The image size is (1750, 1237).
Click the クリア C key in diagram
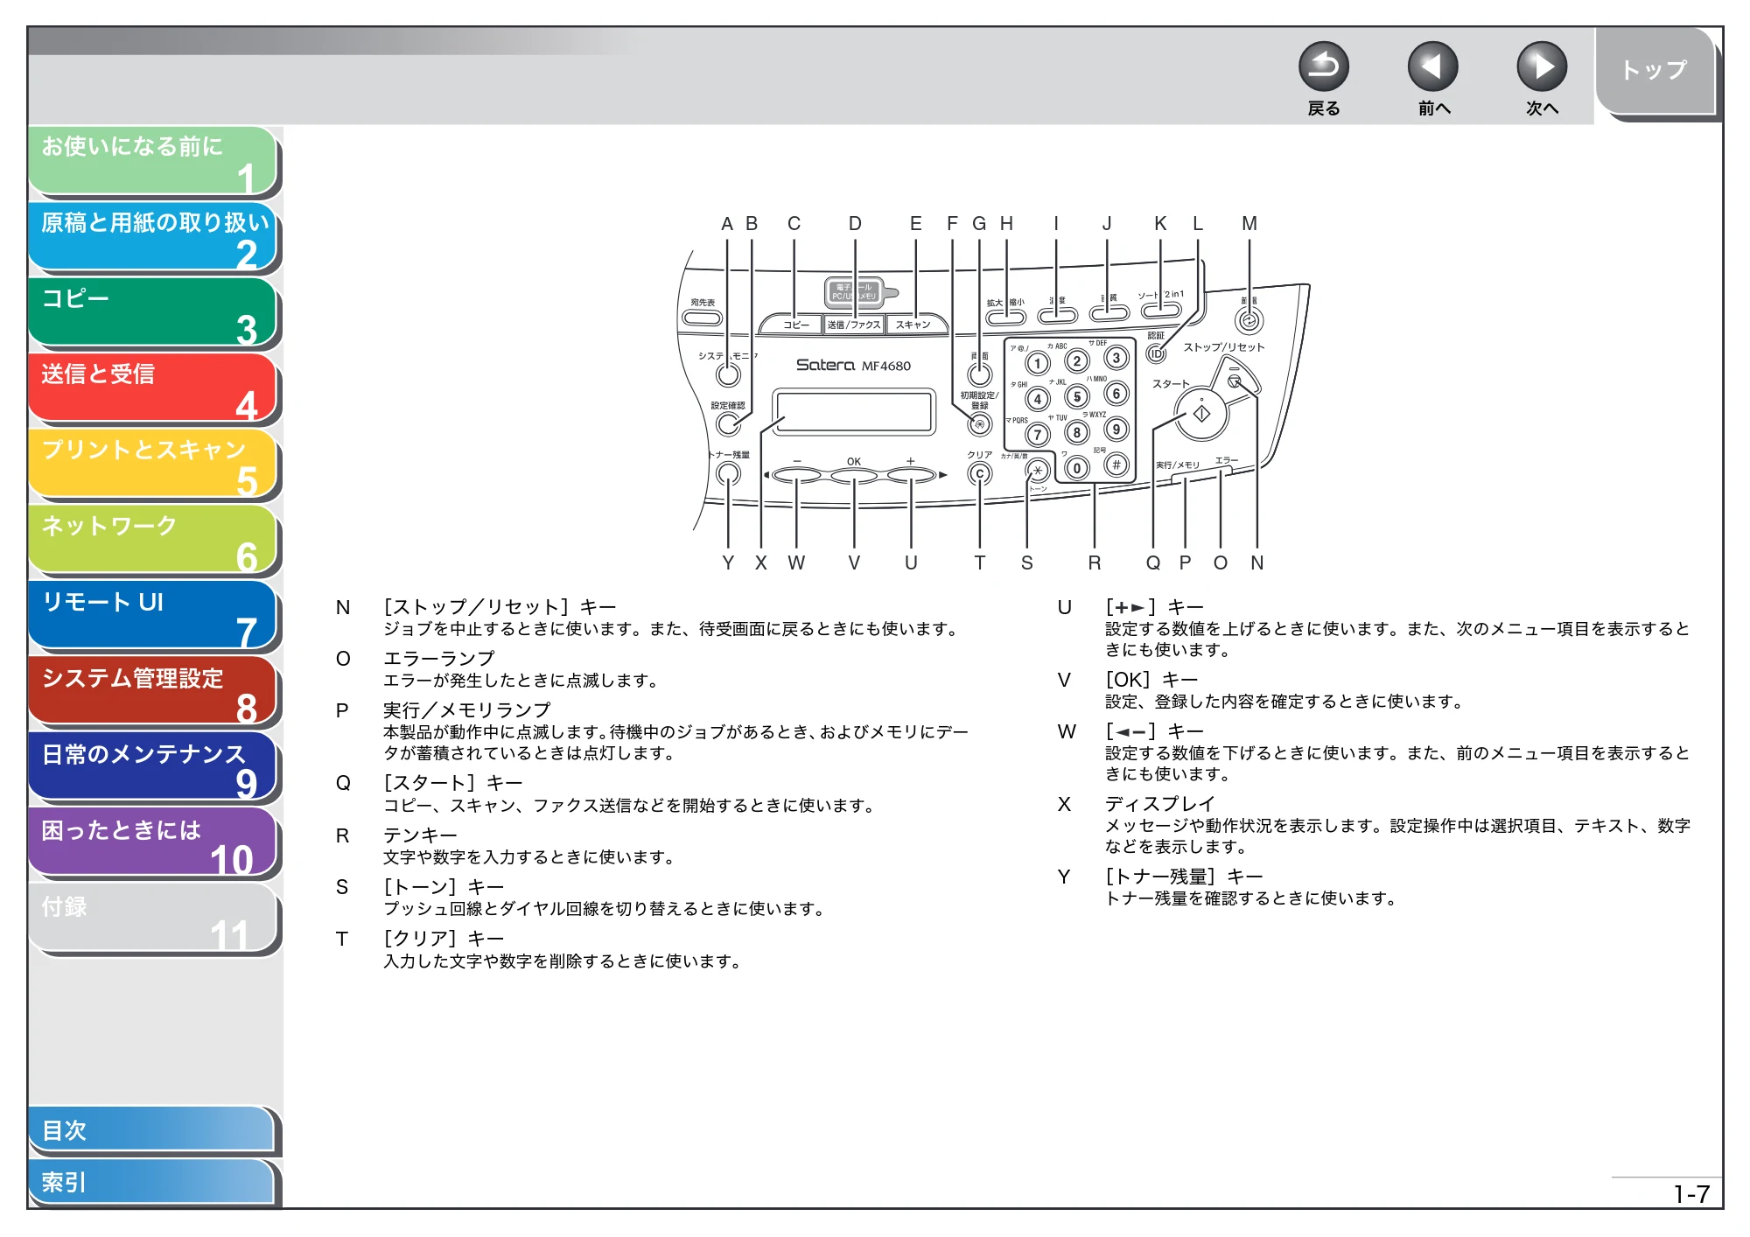[980, 474]
